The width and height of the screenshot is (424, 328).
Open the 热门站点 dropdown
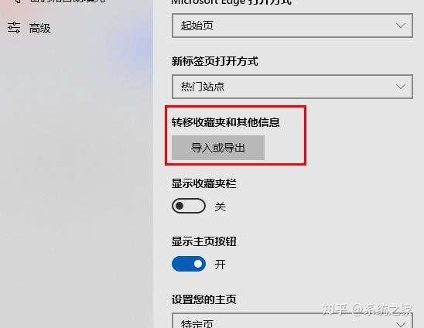tap(292, 87)
